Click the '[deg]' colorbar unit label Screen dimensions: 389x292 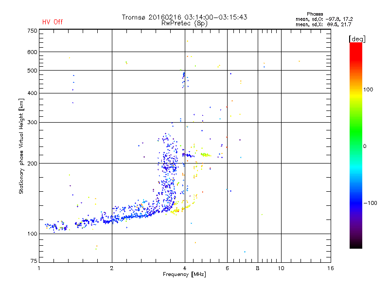point(357,39)
